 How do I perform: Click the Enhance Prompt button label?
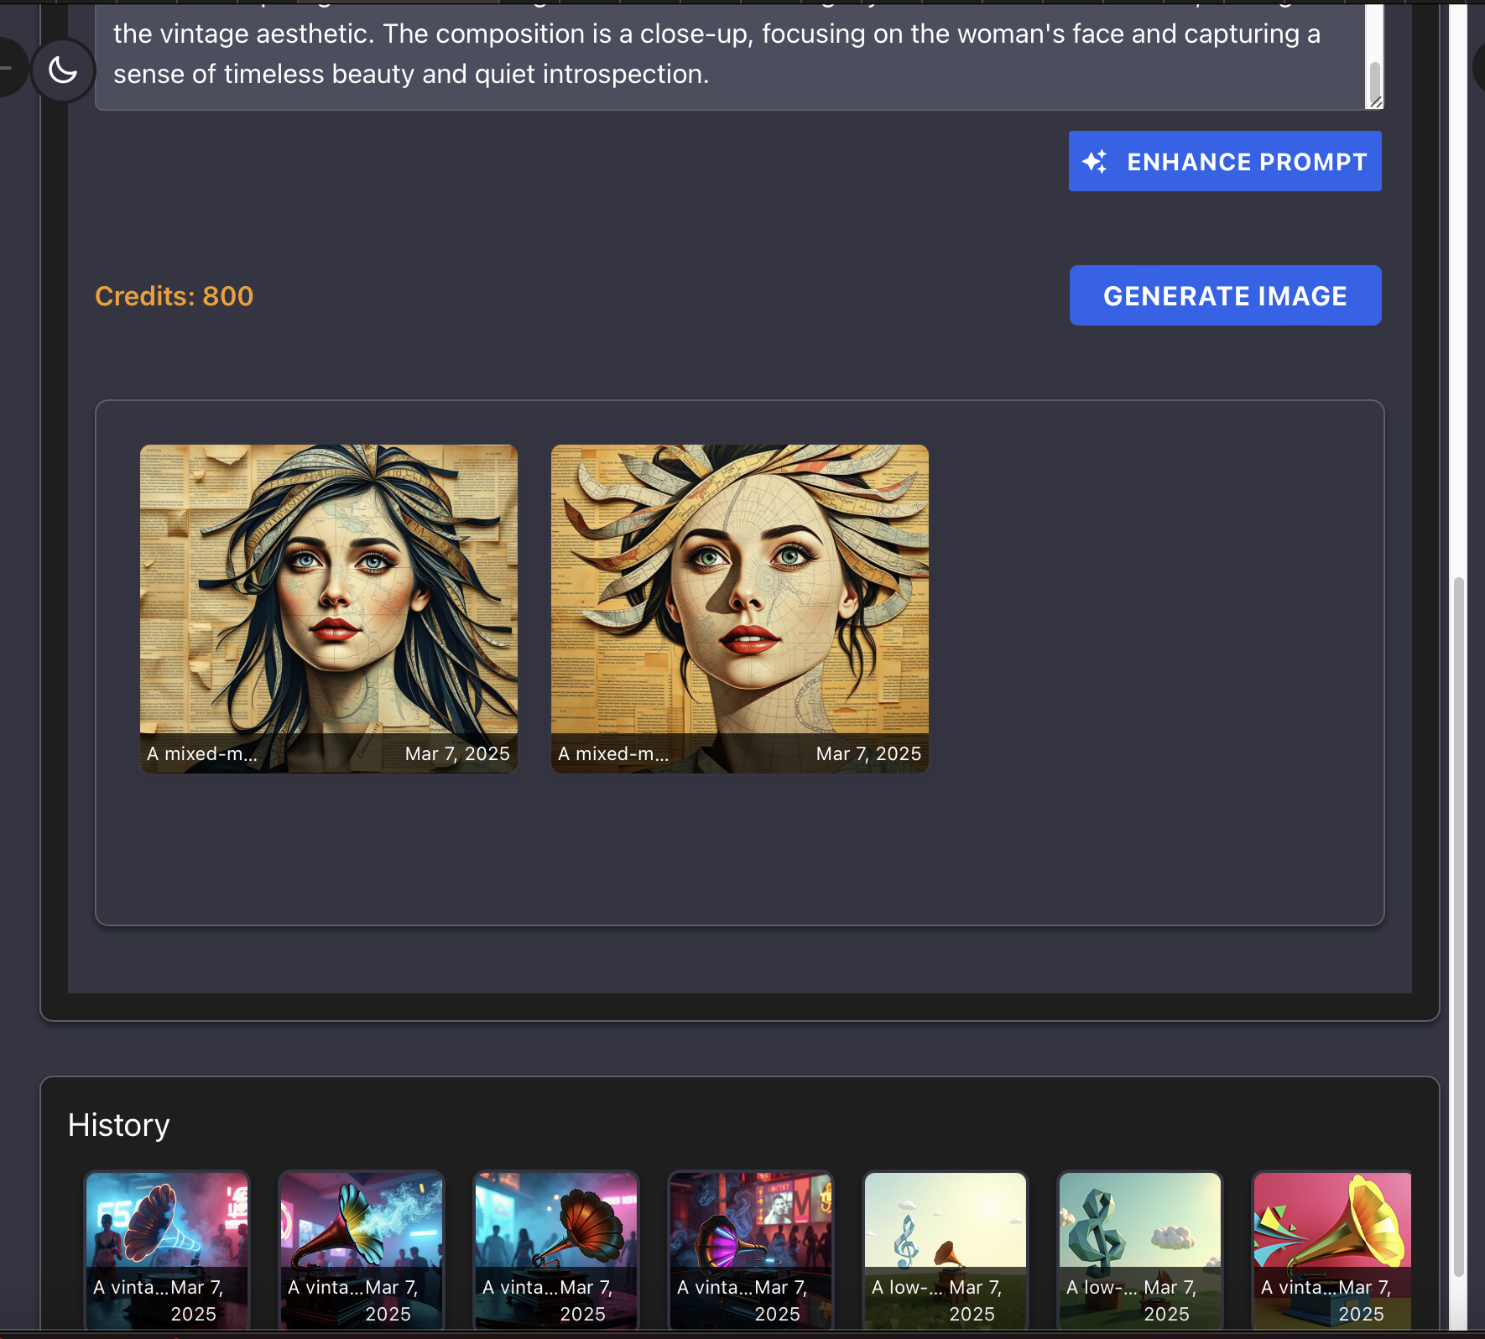[1246, 162]
